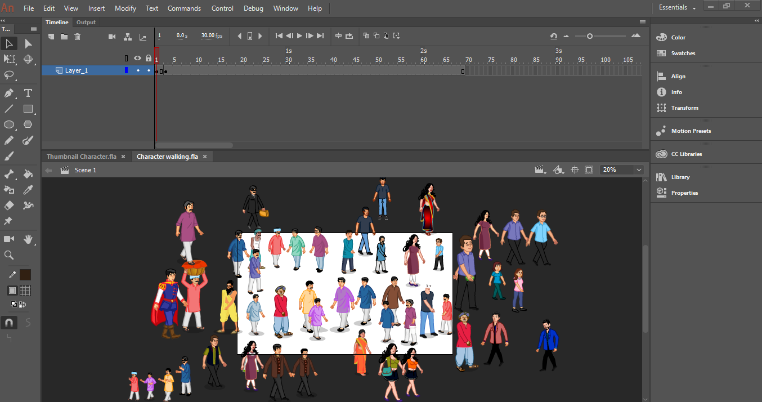Activate the Text tool
The image size is (762, 402).
(x=28, y=93)
